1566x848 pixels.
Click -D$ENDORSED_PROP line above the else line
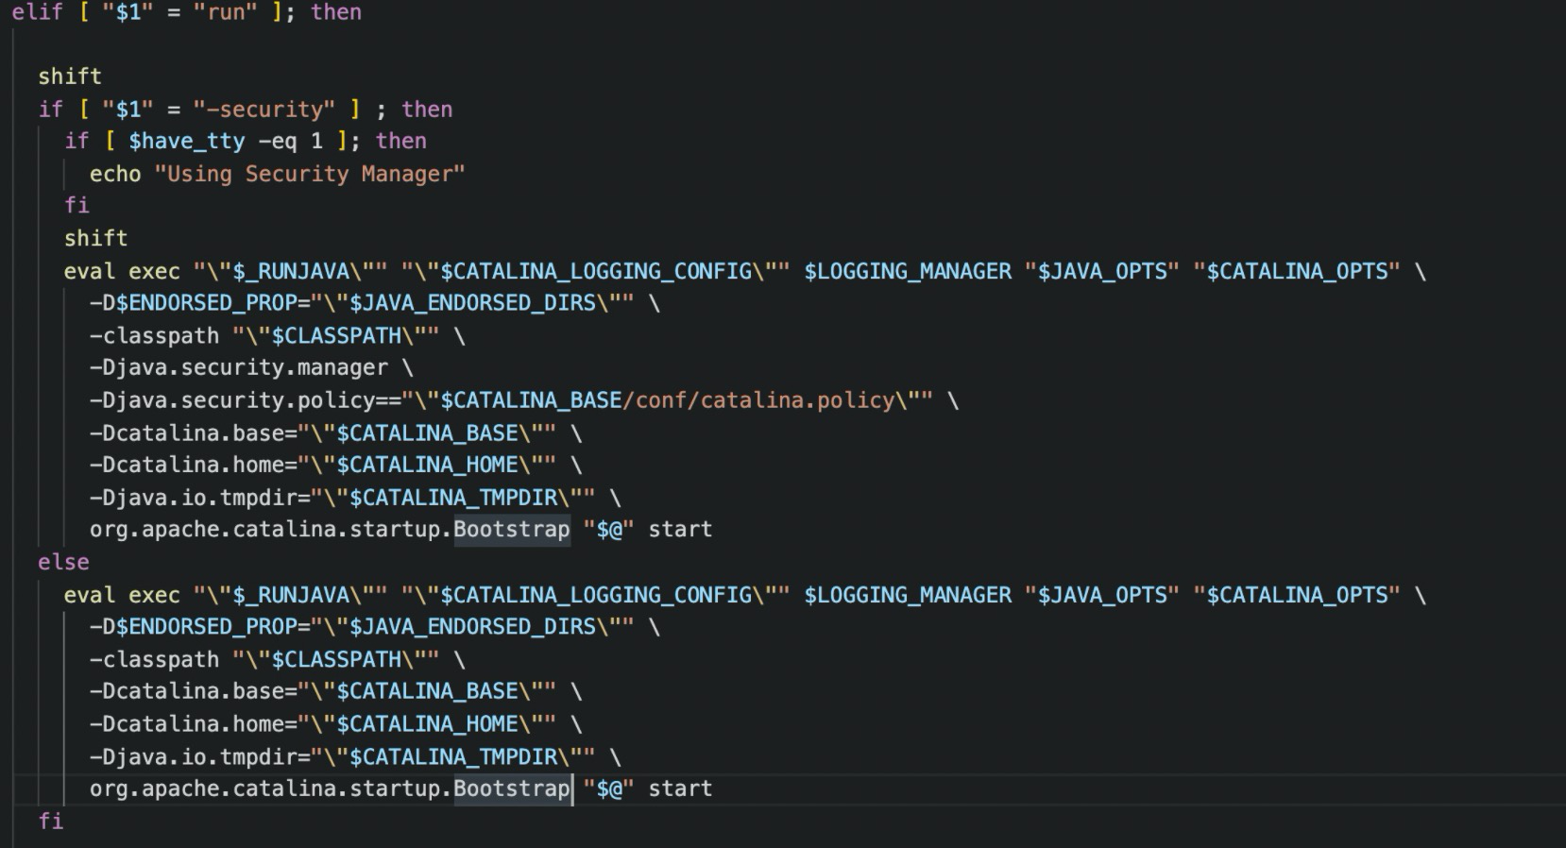pyautogui.click(x=375, y=303)
